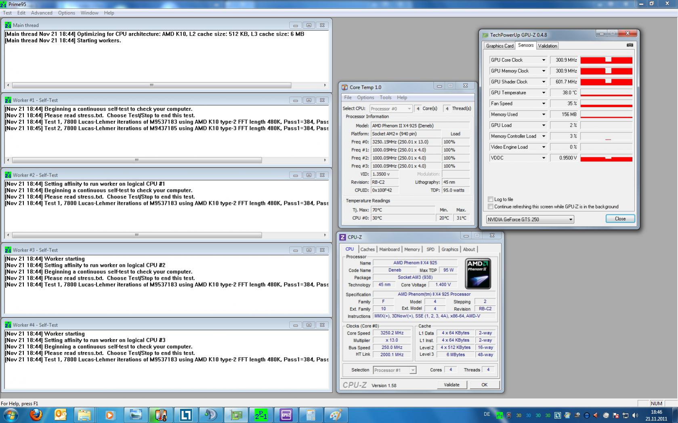Switch to GPU-Z Validation tab
Screen dimensions: 678x423
point(548,46)
